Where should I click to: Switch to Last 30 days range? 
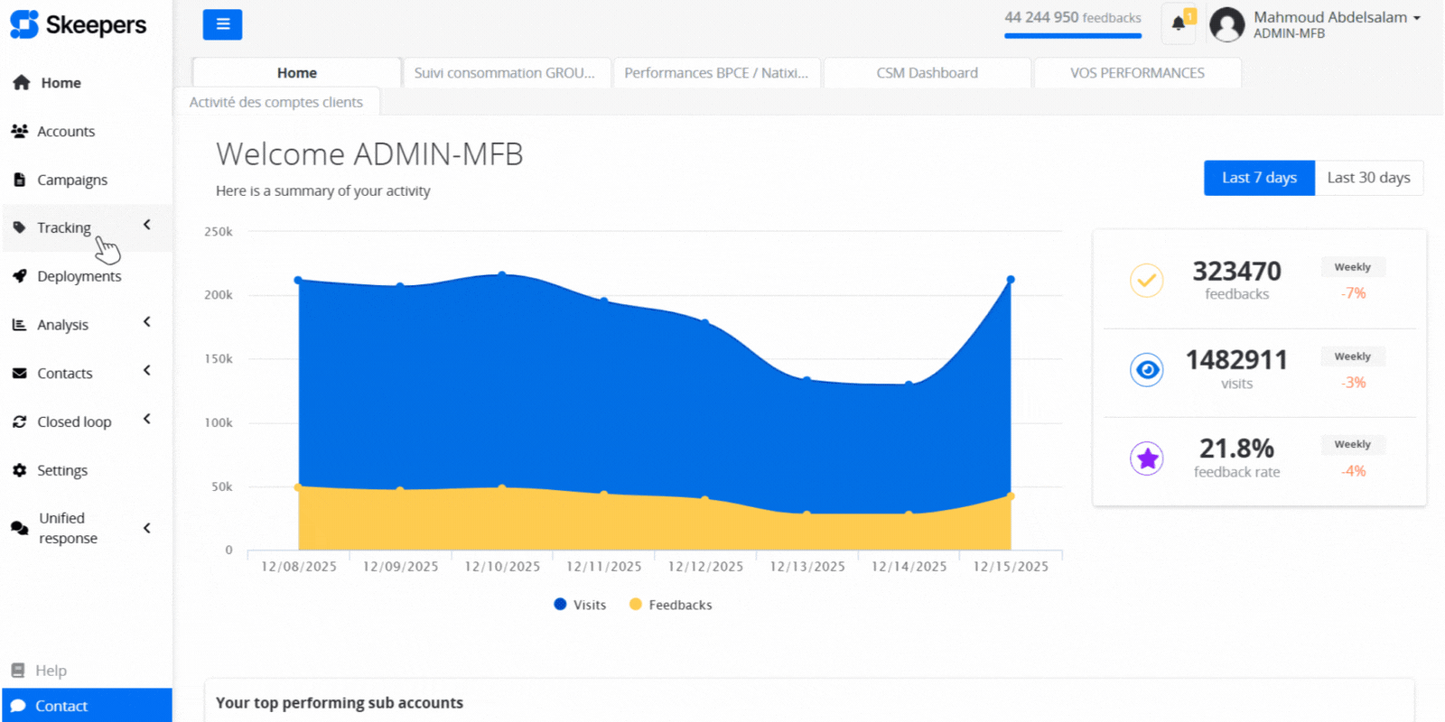[1368, 178]
